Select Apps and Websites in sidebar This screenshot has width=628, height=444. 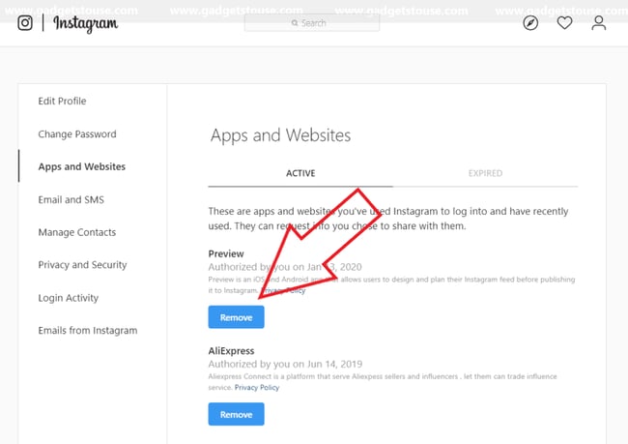point(81,166)
